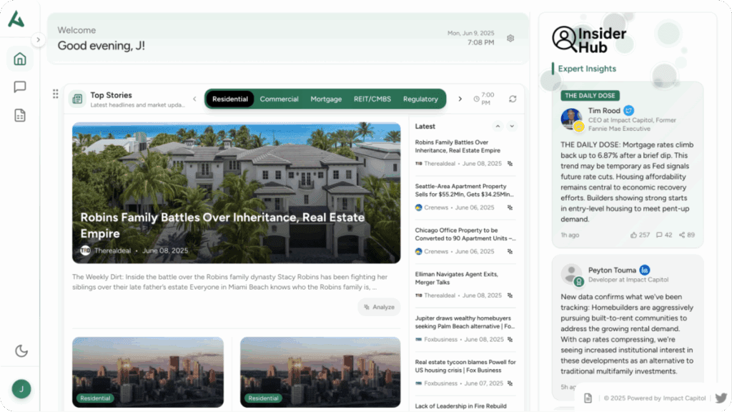This screenshot has width=732, height=412.
Task: Toggle dark mode with the moon icon
Action: [21, 350]
